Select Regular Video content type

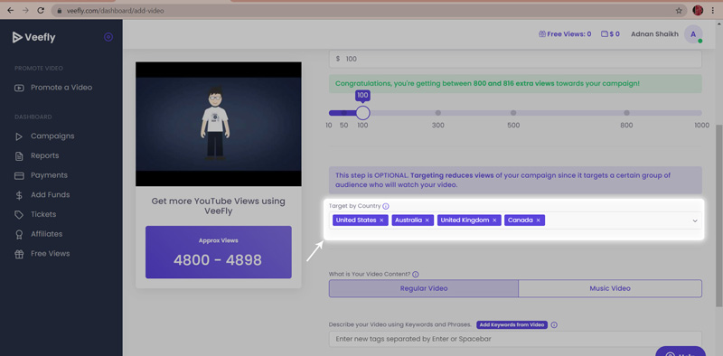[x=424, y=288]
